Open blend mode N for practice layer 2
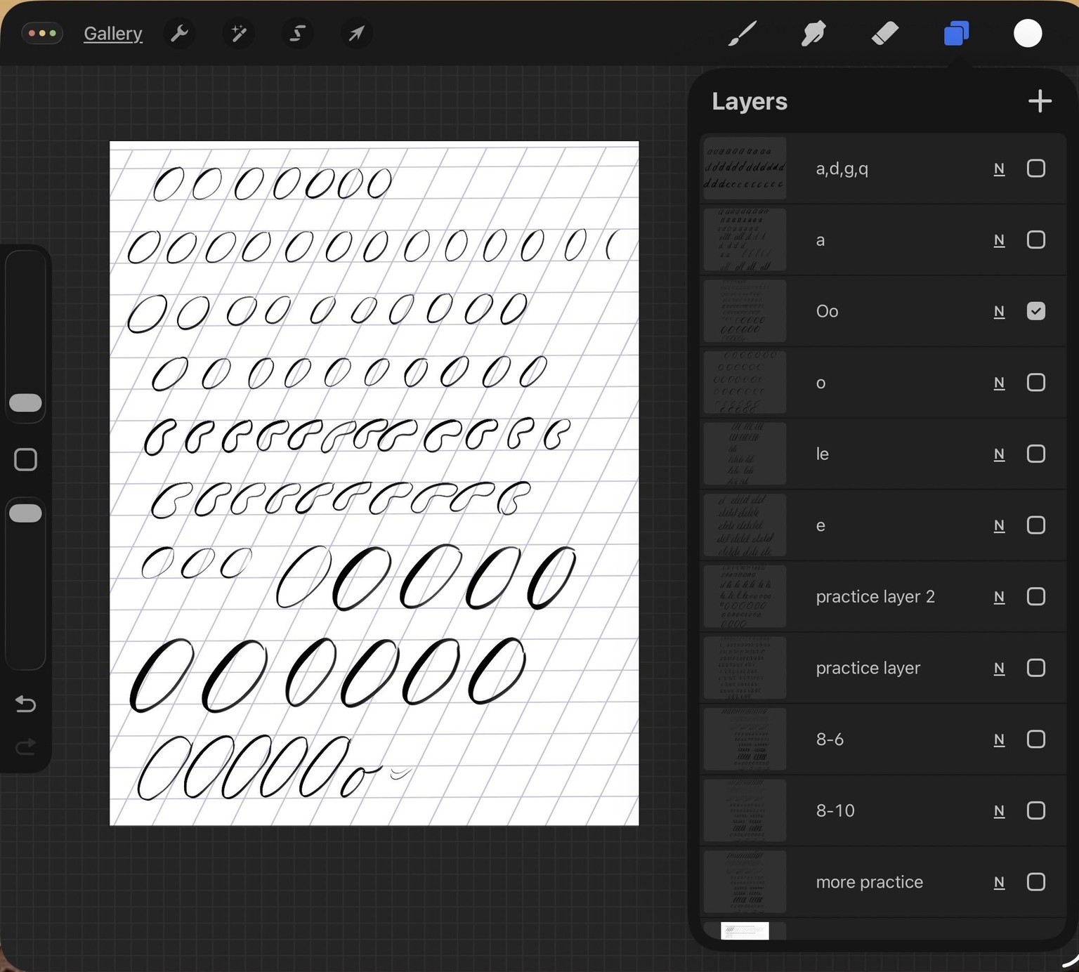This screenshot has width=1079, height=972. 999,597
